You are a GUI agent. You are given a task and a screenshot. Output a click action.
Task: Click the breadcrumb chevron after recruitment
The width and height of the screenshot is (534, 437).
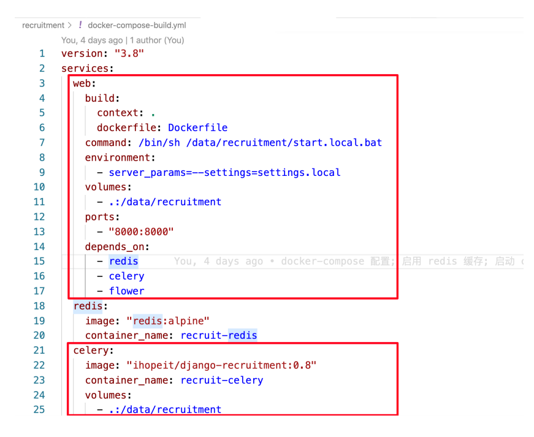pos(70,25)
